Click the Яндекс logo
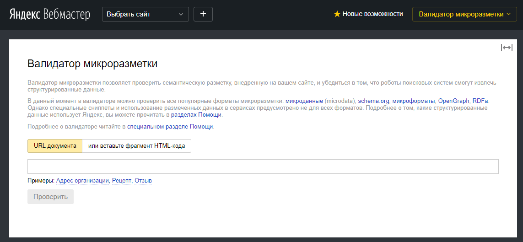 click(x=25, y=14)
